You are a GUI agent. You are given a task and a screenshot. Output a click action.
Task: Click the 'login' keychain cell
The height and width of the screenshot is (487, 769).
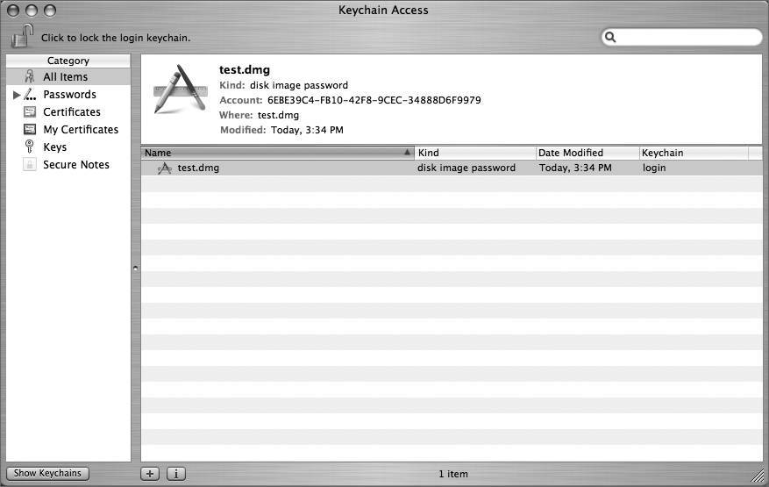click(654, 168)
